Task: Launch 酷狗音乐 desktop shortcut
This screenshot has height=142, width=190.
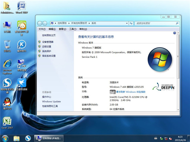Action: (x=22, y=46)
